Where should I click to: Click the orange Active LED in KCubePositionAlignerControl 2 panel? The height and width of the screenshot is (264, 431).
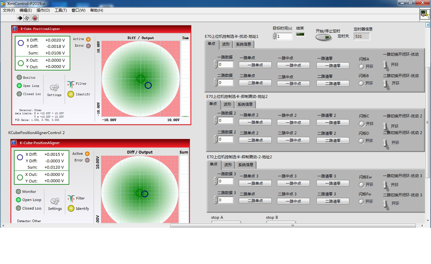point(87,154)
